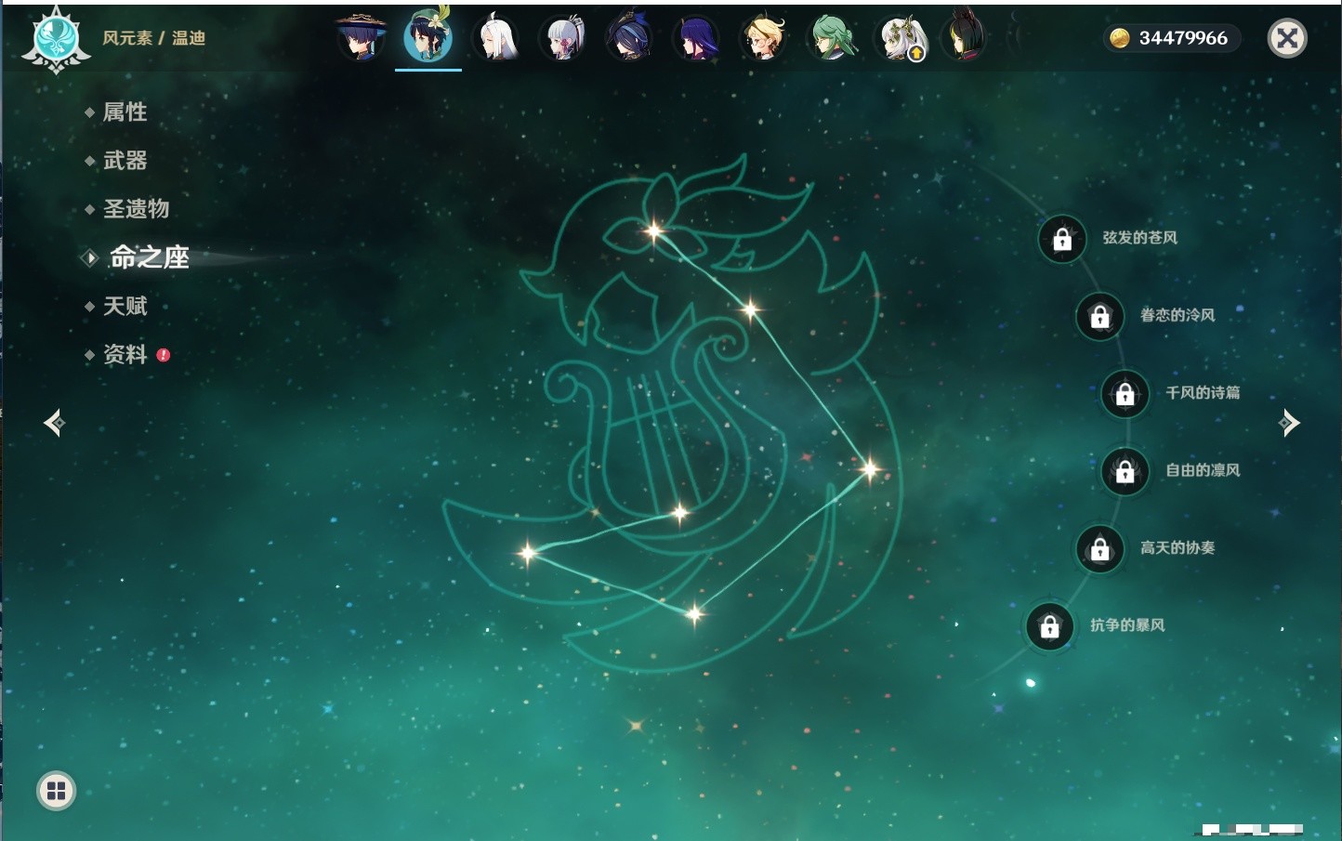Image resolution: width=1342 pixels, height=841 pixels.
Task: Pick the blond character portrait with glasses
Action: point(763,38)
